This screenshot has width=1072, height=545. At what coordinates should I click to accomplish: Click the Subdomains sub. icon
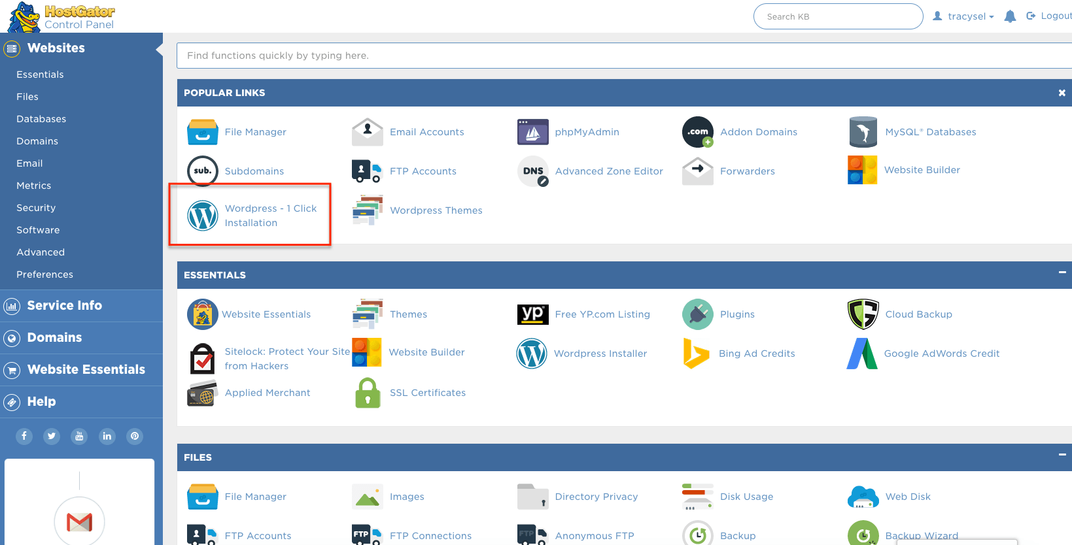[203, 171]
